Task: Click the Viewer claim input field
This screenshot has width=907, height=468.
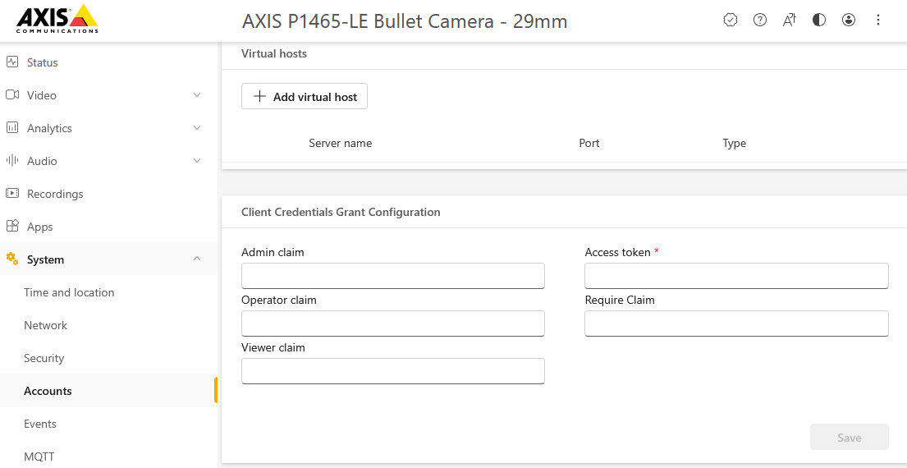Action: (393, 371)
